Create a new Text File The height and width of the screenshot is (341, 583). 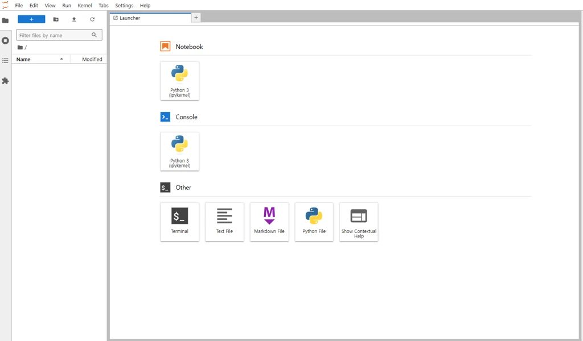pos(224,222)
